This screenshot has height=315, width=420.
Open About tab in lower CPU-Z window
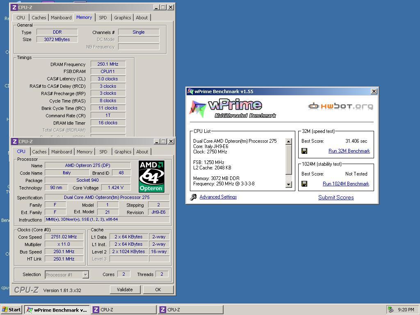point(142,152)
